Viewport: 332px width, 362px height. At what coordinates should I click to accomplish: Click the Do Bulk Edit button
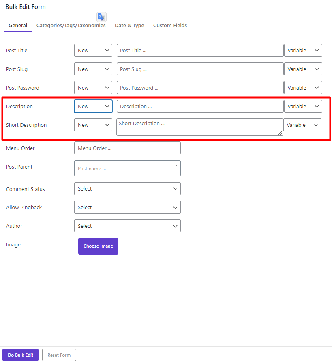21,355
